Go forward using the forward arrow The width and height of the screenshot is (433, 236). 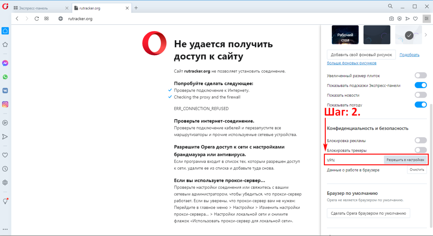coord(27,18)
